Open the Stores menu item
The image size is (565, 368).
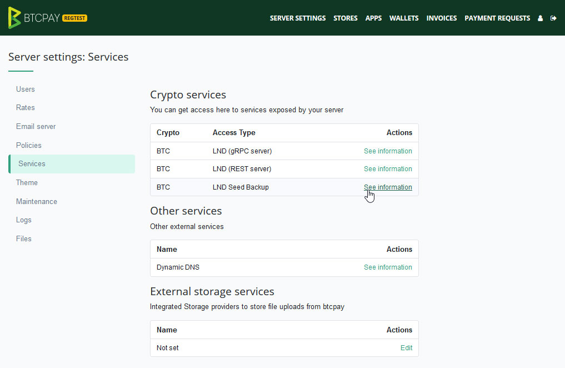[x=346, y=18]
